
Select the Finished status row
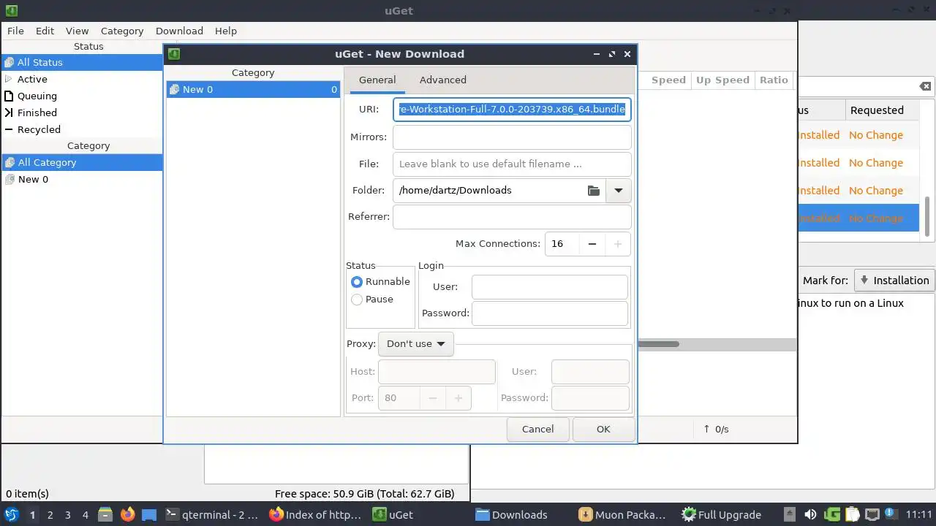[82, 113]
